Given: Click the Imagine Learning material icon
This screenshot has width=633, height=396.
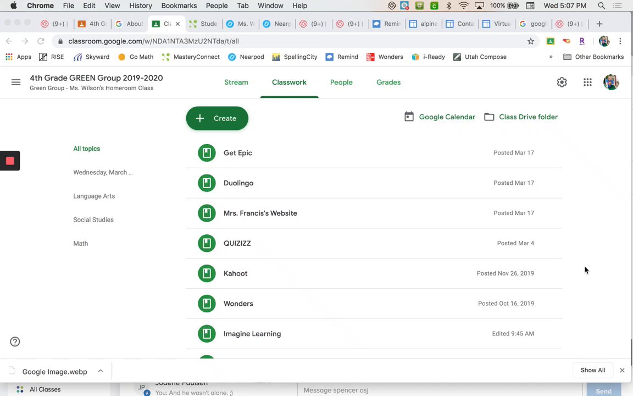Looking at the screenshot, I should (x=207, y=334).
